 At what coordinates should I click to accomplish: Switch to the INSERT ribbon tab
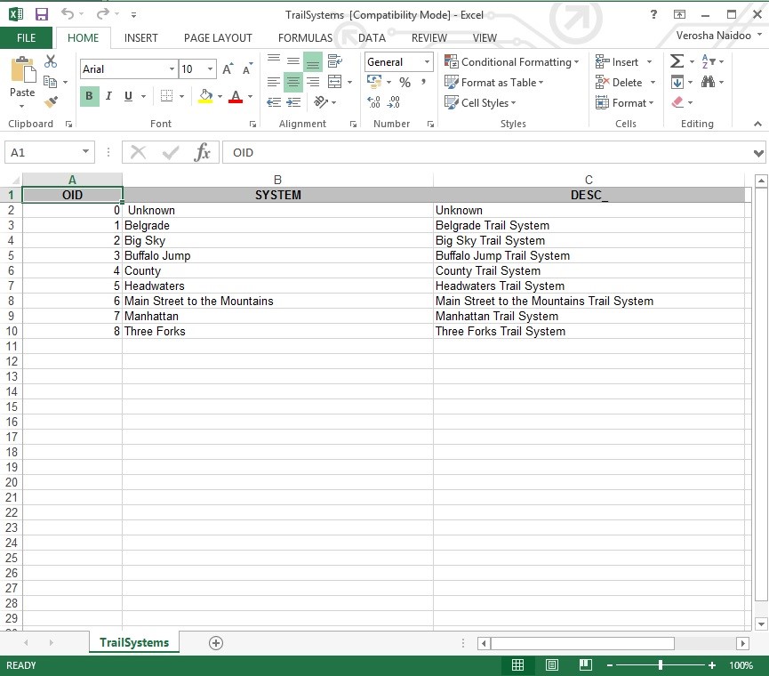[x=140, y=38]
